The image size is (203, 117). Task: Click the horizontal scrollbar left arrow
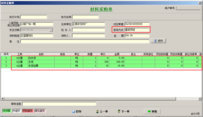(x=2, y=99)
